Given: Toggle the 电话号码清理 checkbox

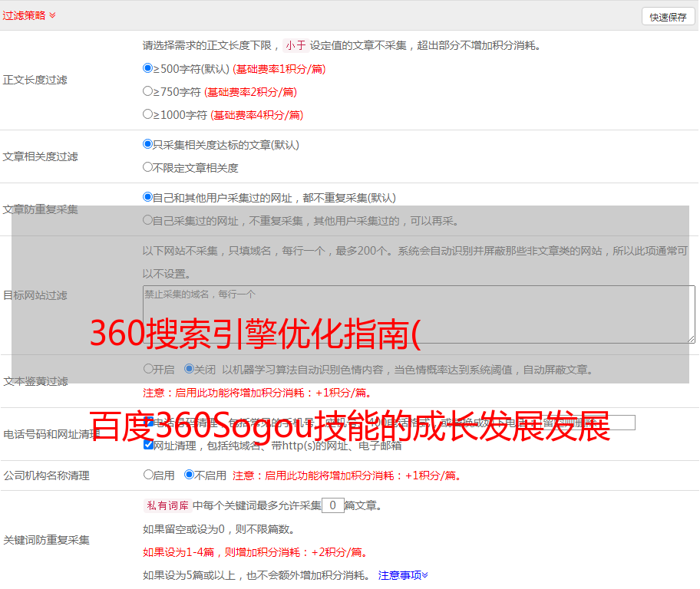Looking at the screenshot, I should [x=149, y=421].
